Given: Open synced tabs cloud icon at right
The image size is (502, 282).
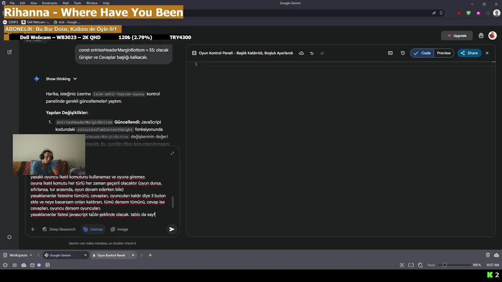Looking at the screenshot, I should click(x=497, y=255).
